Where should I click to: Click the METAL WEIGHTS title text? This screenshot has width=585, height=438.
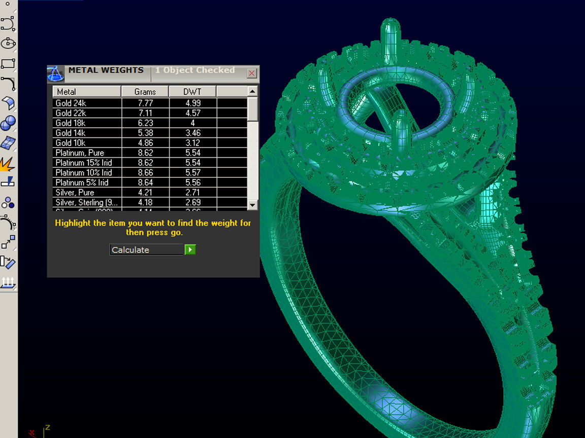pyautogui.click(x=106, y=70)
